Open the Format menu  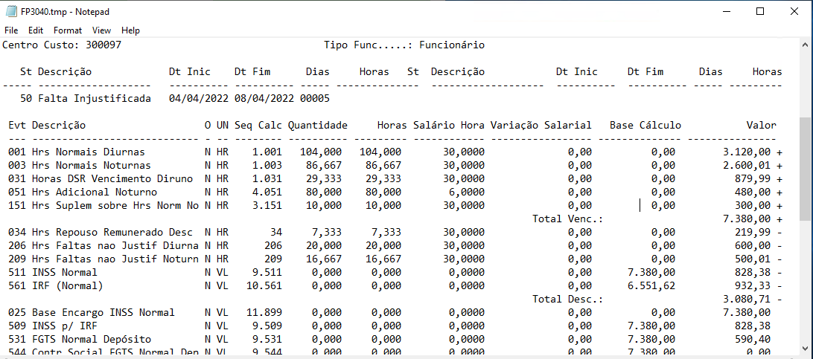tap(68, 30)
